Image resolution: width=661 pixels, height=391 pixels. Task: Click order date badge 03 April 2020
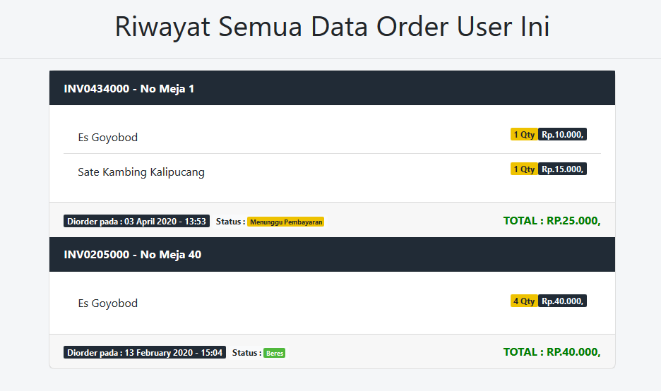136,221
